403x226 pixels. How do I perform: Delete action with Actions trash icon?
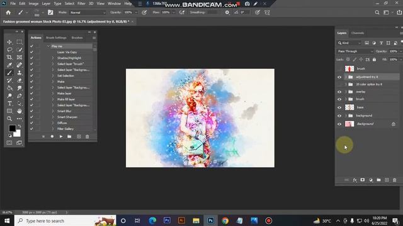pyautogui.click(x=87, y=137)
